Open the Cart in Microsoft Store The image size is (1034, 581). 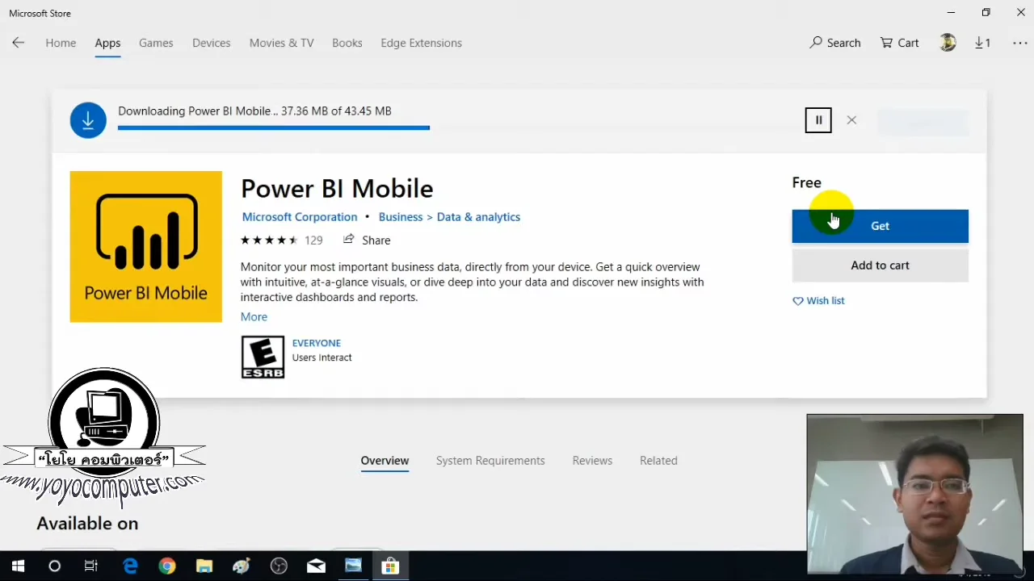[899, 43]
